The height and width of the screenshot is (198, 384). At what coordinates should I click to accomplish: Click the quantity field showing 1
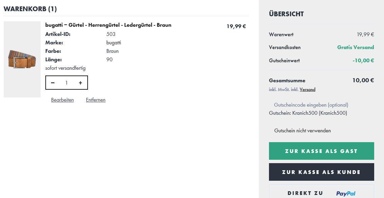(x=67, y=83)
